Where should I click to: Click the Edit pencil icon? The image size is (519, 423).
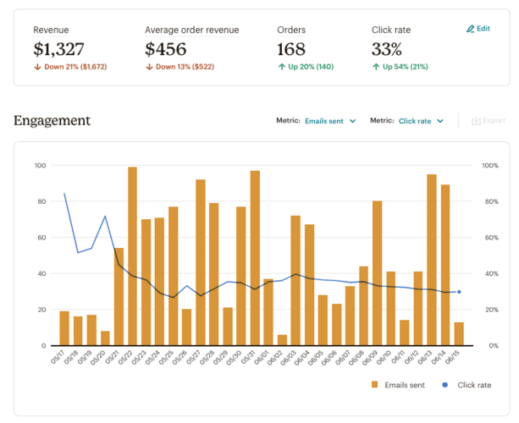(470, 29)
